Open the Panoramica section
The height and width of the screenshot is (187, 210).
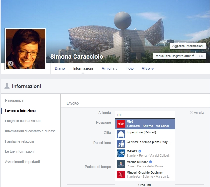pos(14,100)
